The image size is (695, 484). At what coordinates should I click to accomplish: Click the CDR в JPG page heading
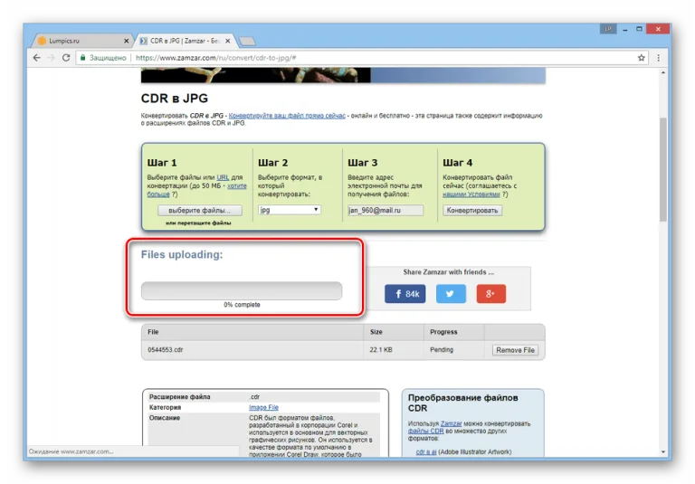point(174,99)
